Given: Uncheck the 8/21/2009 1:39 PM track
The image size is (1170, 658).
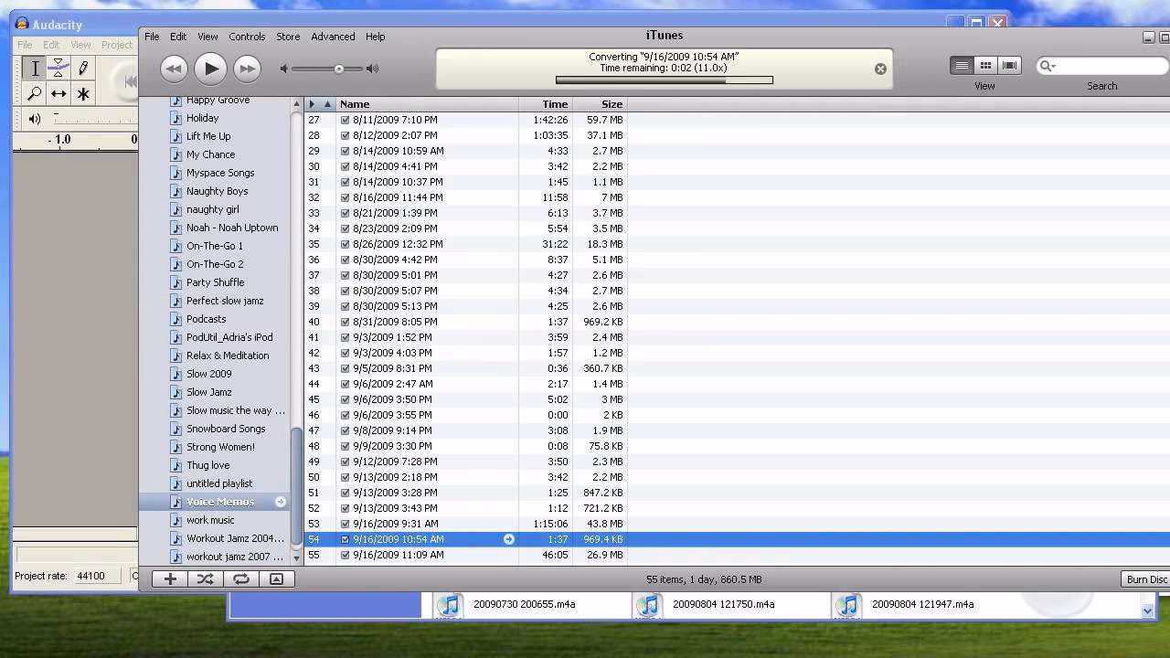Looking at the screenshot, I should tap(346, 213).
